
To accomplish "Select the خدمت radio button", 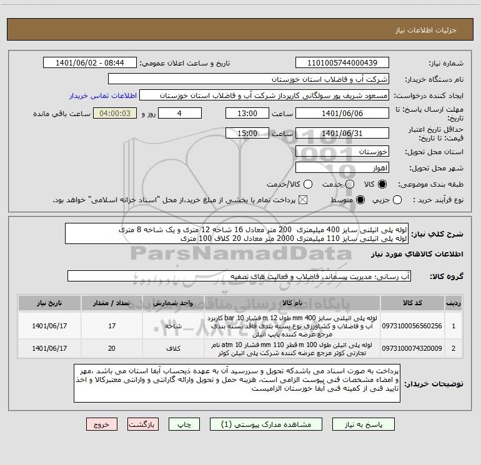I will pos(350,184).
